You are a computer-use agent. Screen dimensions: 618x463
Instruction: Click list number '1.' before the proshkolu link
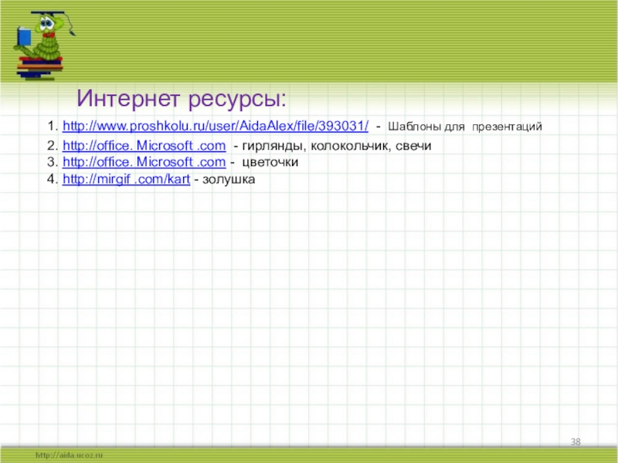pyautogui.click(x=52, y=125)
